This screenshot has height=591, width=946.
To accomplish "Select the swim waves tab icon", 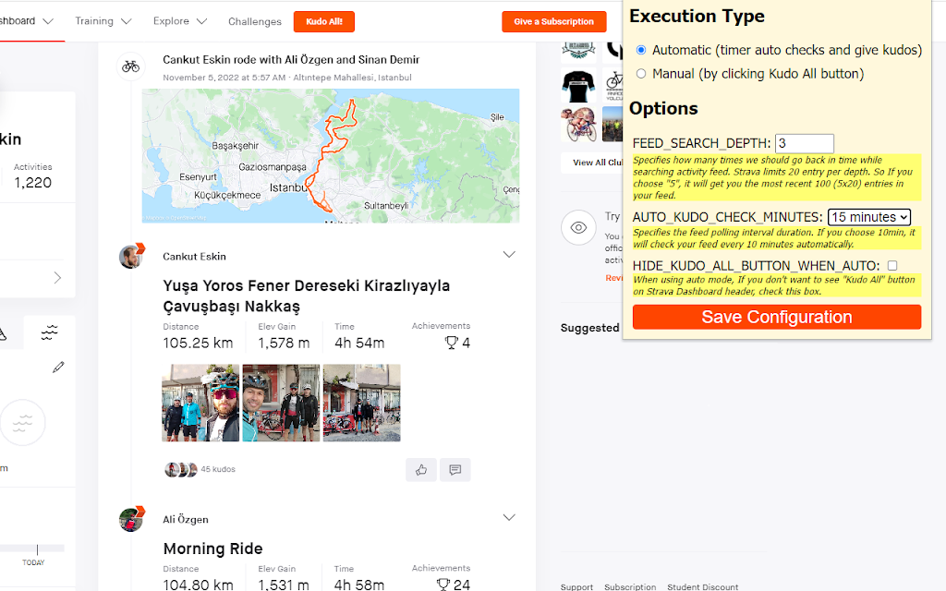I will (x=50, y=332).
